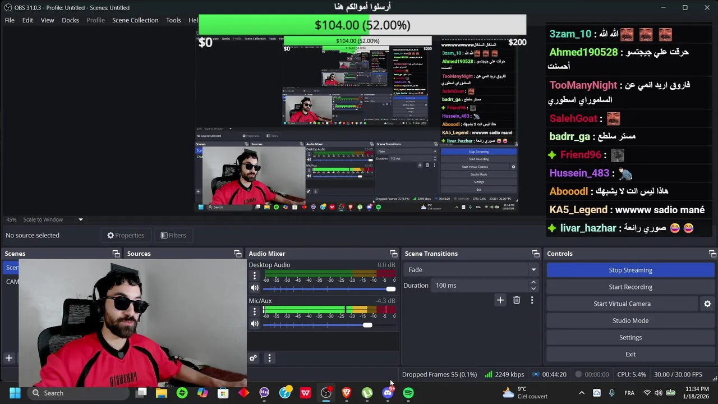Open Discord from taskbar
The width and height of the screenshot is (718, 404).
coord(388,393)
